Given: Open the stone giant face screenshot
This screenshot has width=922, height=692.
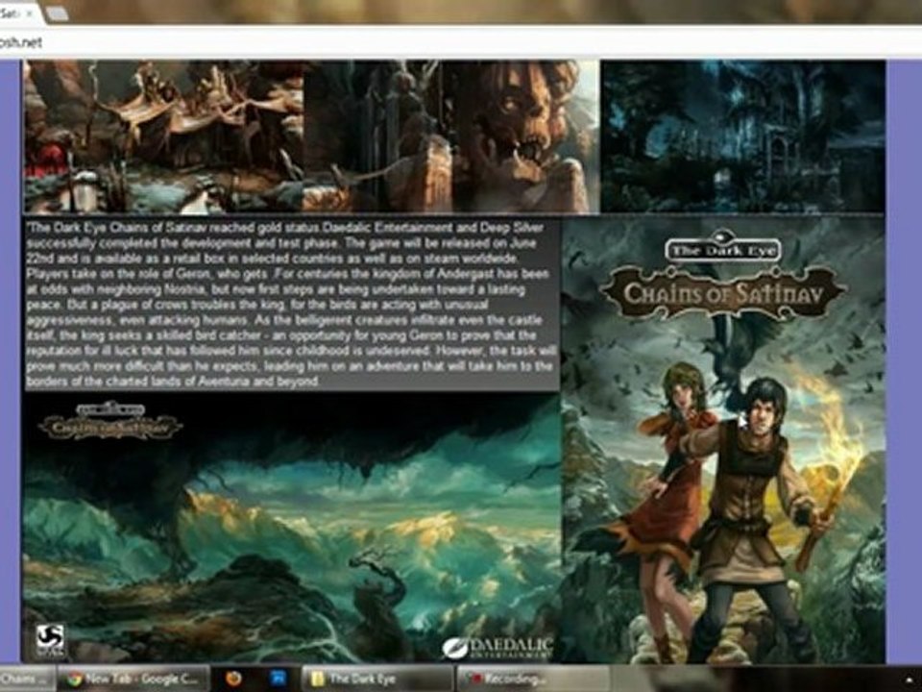Looking at the screenshot, I should (x=451, y=136).
